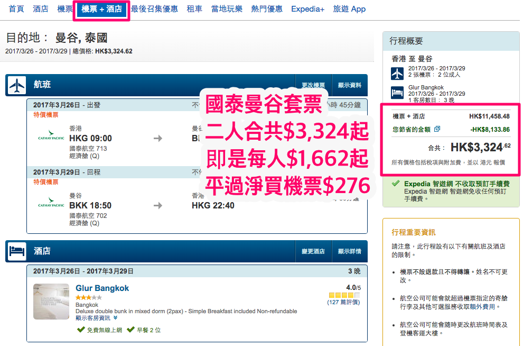Open 最後召集優惠 last-minute deals tab
Image resolution: width=523 pixels, height=346 pixels.
pos(154,9)
